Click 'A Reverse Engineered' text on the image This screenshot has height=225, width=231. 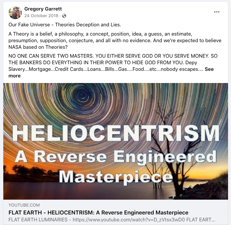[x=116, y=157]
